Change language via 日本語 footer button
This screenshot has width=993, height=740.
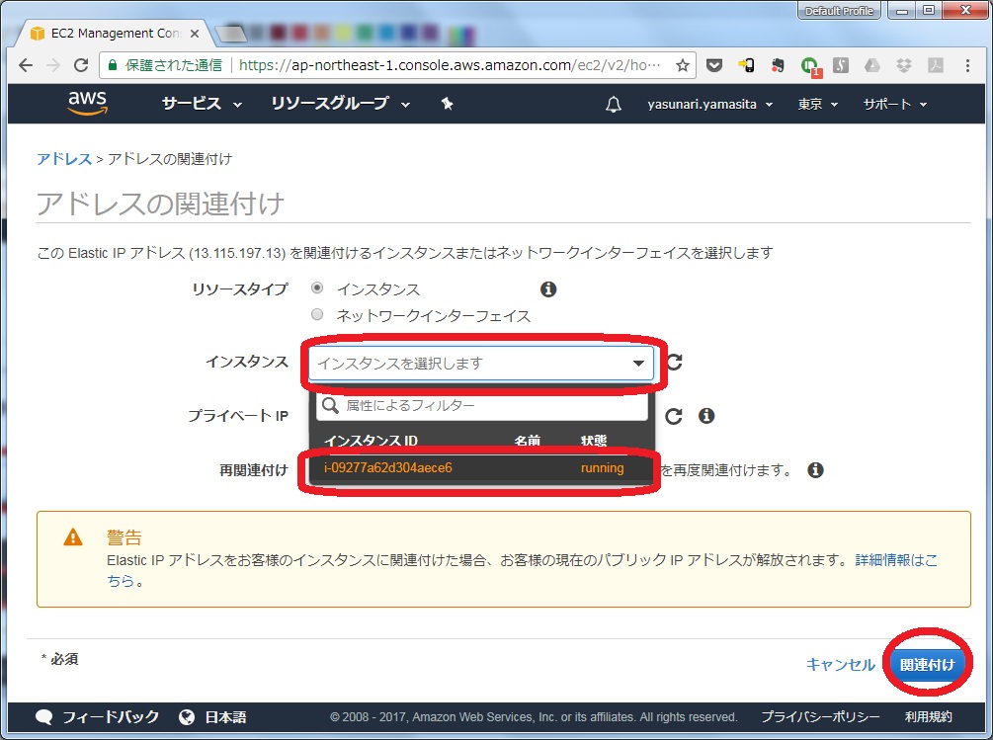click(x=213, y=717)
